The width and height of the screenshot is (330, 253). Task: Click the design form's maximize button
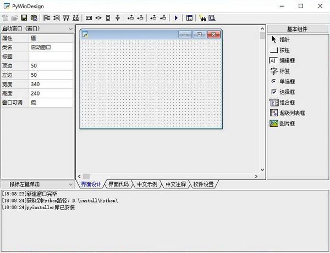(x=199, y=35)
